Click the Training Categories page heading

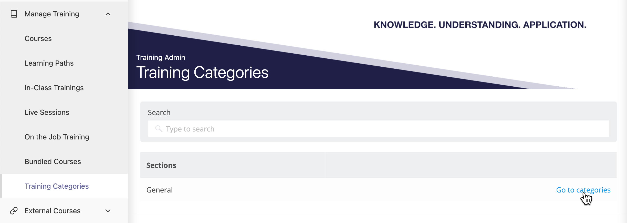202,73
